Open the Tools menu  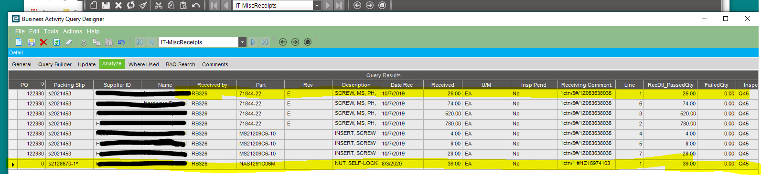(x=51, y=31)
